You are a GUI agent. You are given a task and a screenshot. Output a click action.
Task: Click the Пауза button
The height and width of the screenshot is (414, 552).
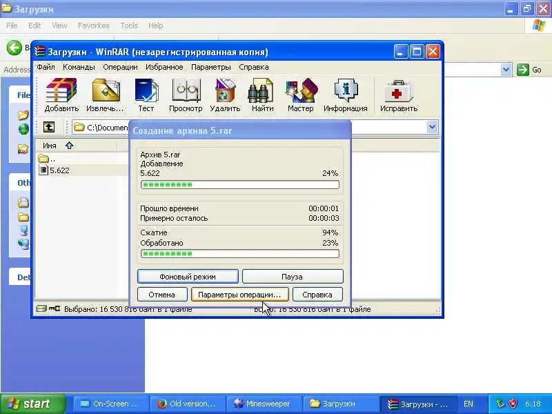pyautogui.click(x=293, y=277)
